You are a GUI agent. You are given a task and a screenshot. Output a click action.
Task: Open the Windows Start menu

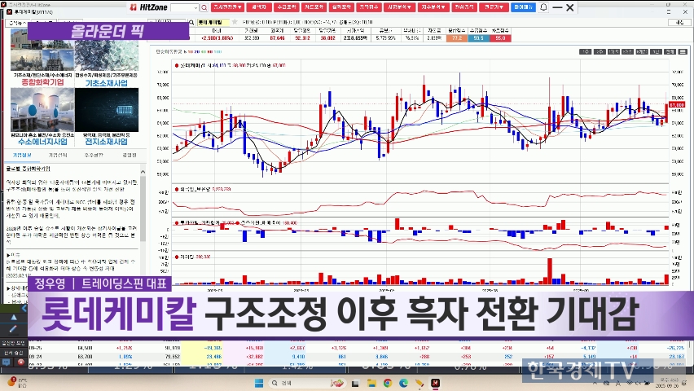[x=259, y=383]
